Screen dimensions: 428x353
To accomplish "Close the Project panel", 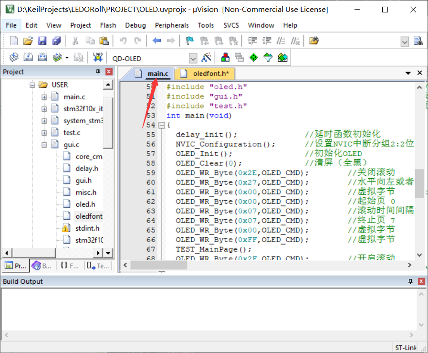I will (109, 72).
